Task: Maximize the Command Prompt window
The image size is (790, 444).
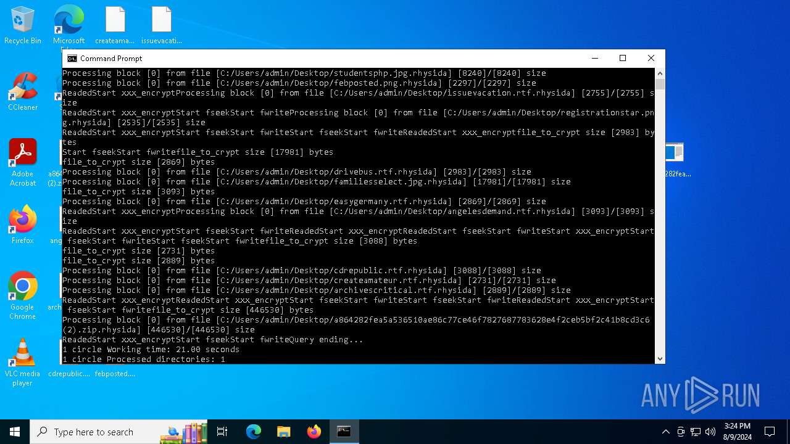Action: pos(623,58)
